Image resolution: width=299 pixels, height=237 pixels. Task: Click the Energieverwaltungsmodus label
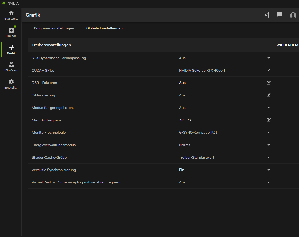[54, 145]
